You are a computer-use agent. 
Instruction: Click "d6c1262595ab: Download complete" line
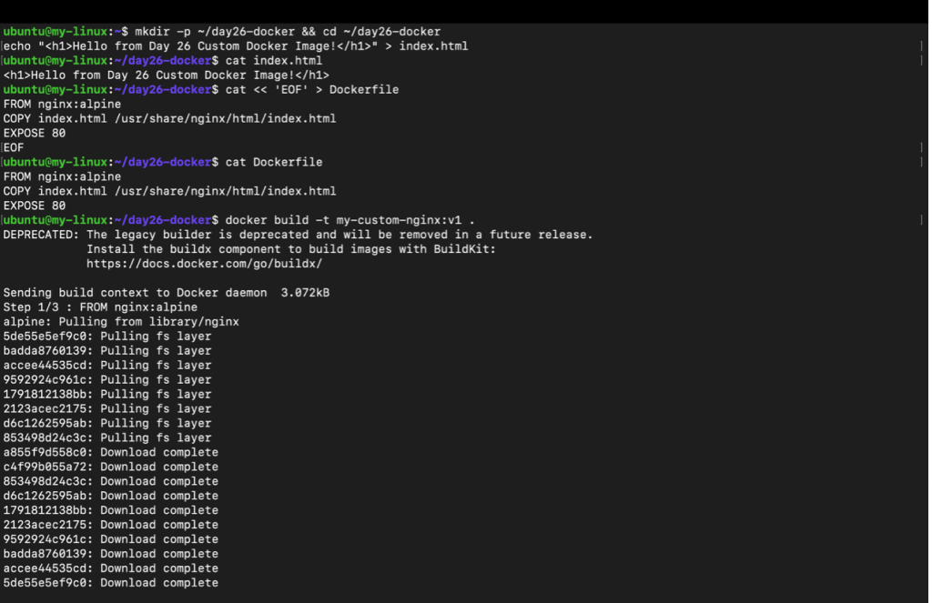coord(111,496)
